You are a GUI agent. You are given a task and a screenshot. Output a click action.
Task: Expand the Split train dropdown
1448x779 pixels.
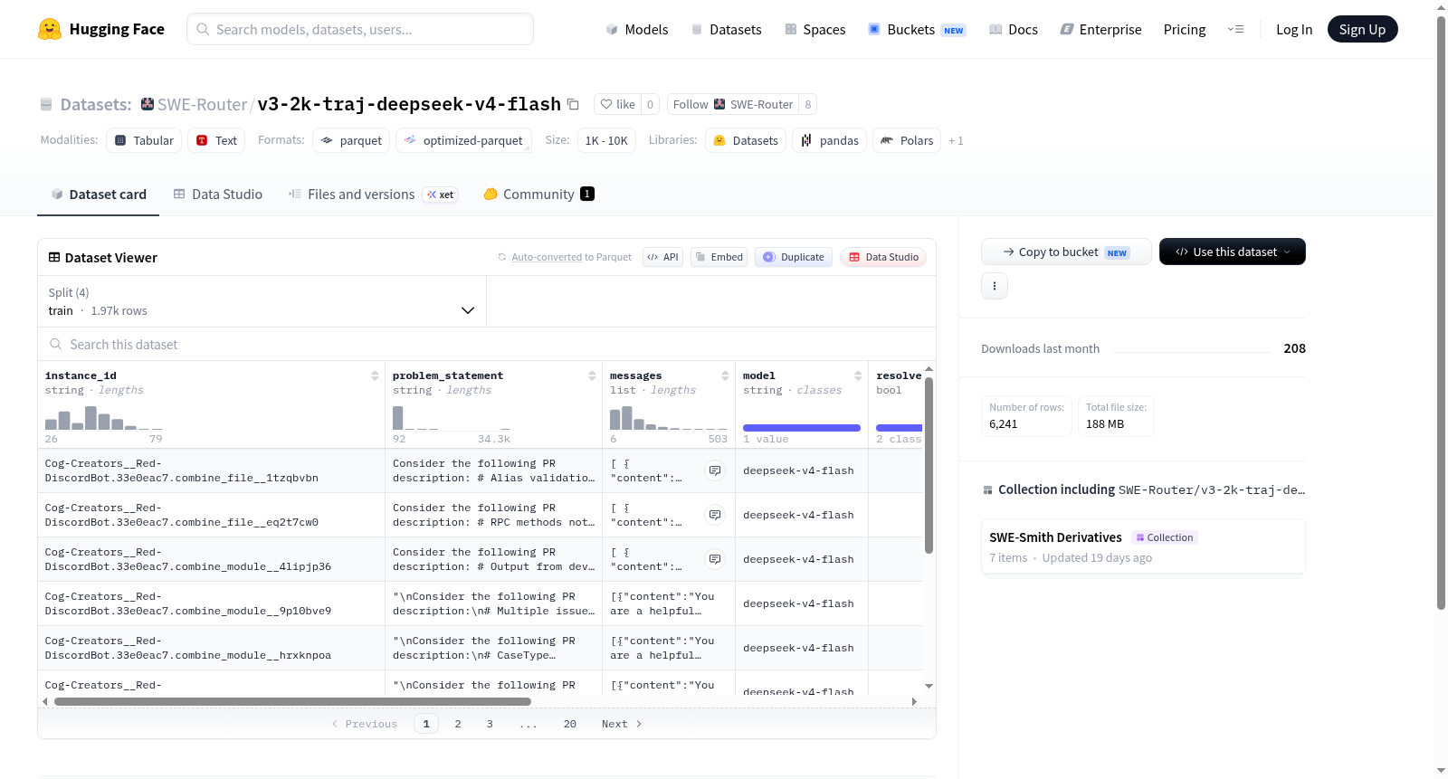(x=262, y=301)
